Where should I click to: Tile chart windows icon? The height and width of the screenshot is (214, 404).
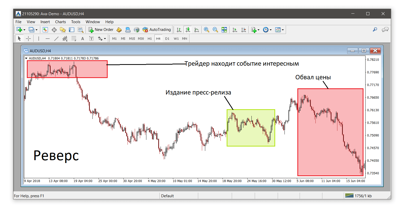(224, 30)
